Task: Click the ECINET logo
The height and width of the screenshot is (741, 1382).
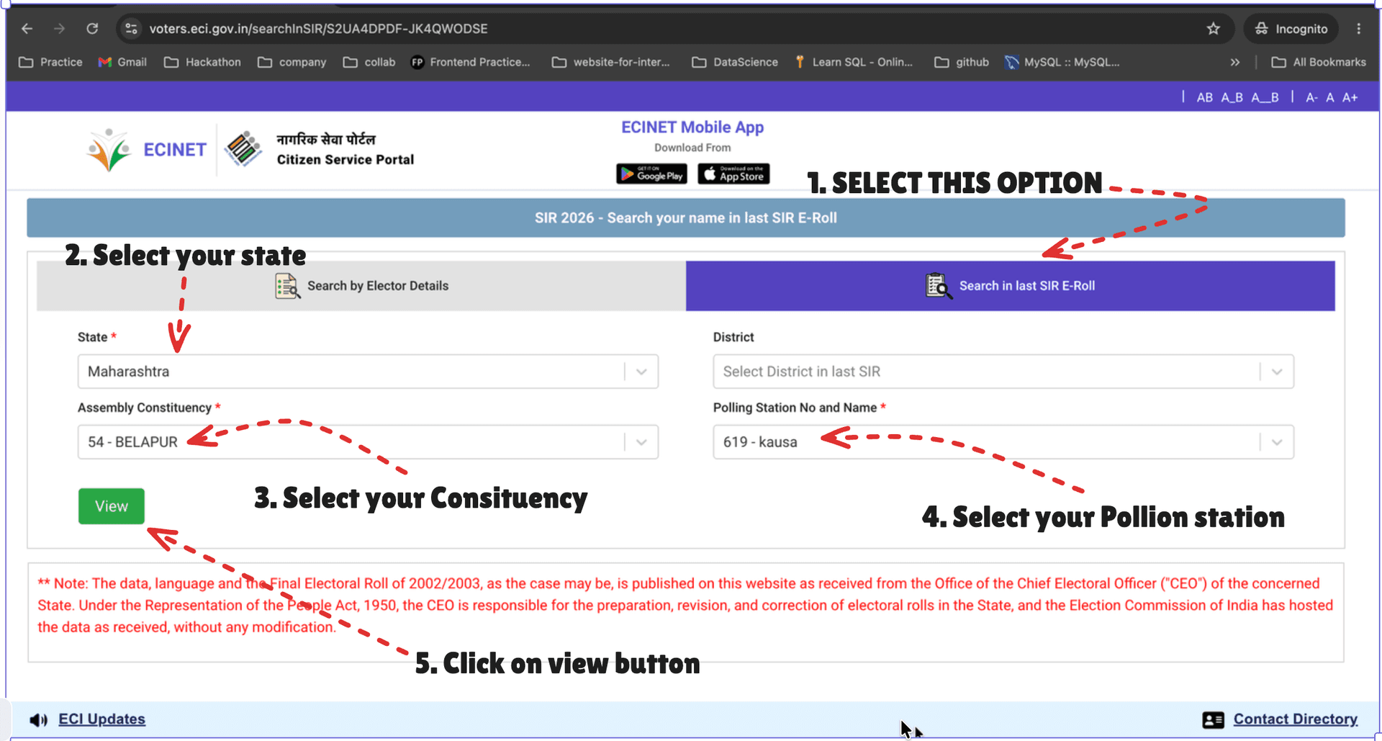Action: tap(145, 150)
